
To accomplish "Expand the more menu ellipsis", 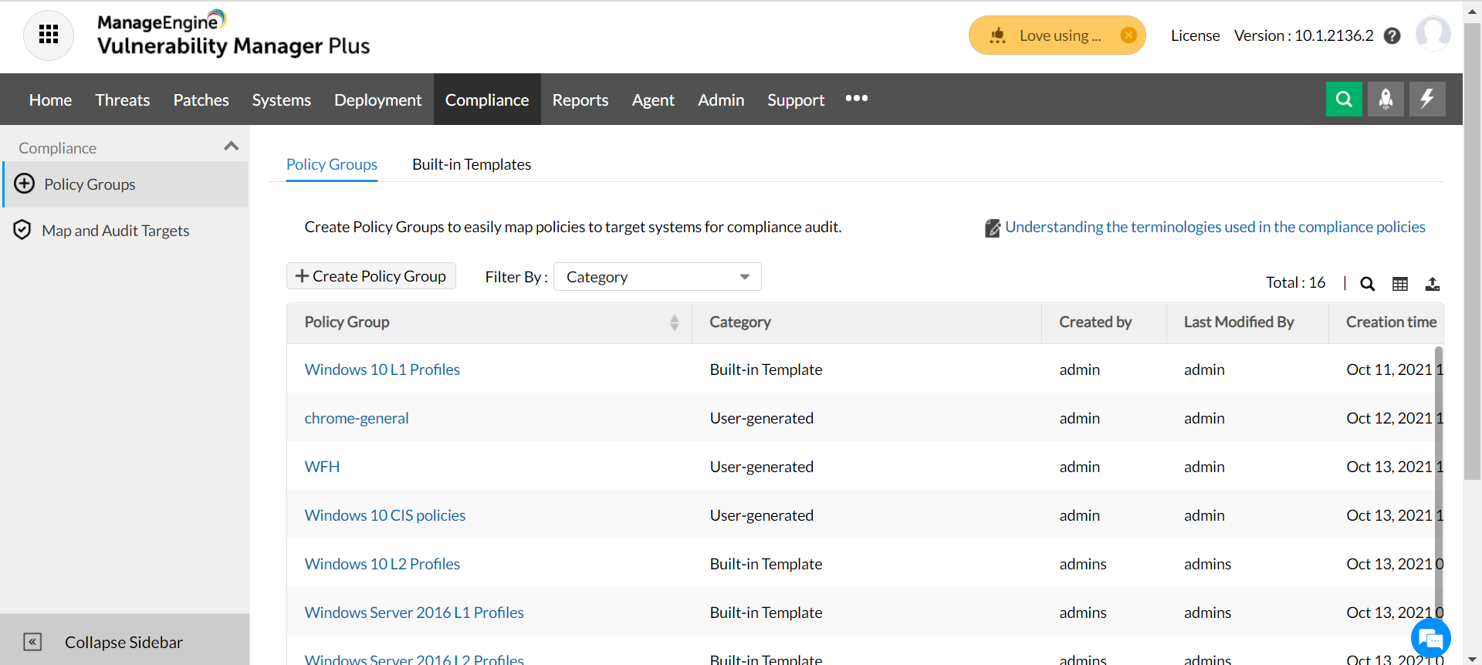I will click(x=856, y=99).
